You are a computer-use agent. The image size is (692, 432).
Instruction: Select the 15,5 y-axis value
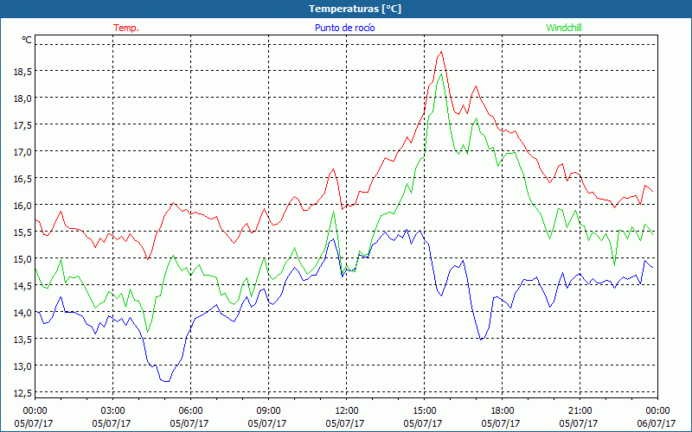click(22, 232)
